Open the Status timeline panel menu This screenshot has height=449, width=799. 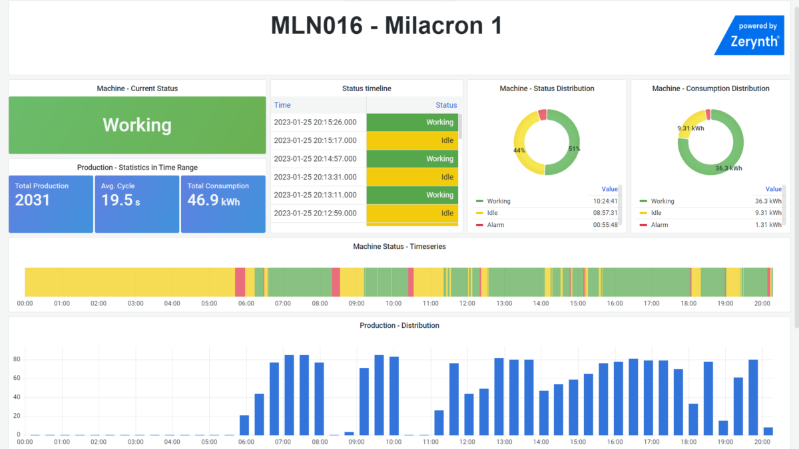[366, 88]
